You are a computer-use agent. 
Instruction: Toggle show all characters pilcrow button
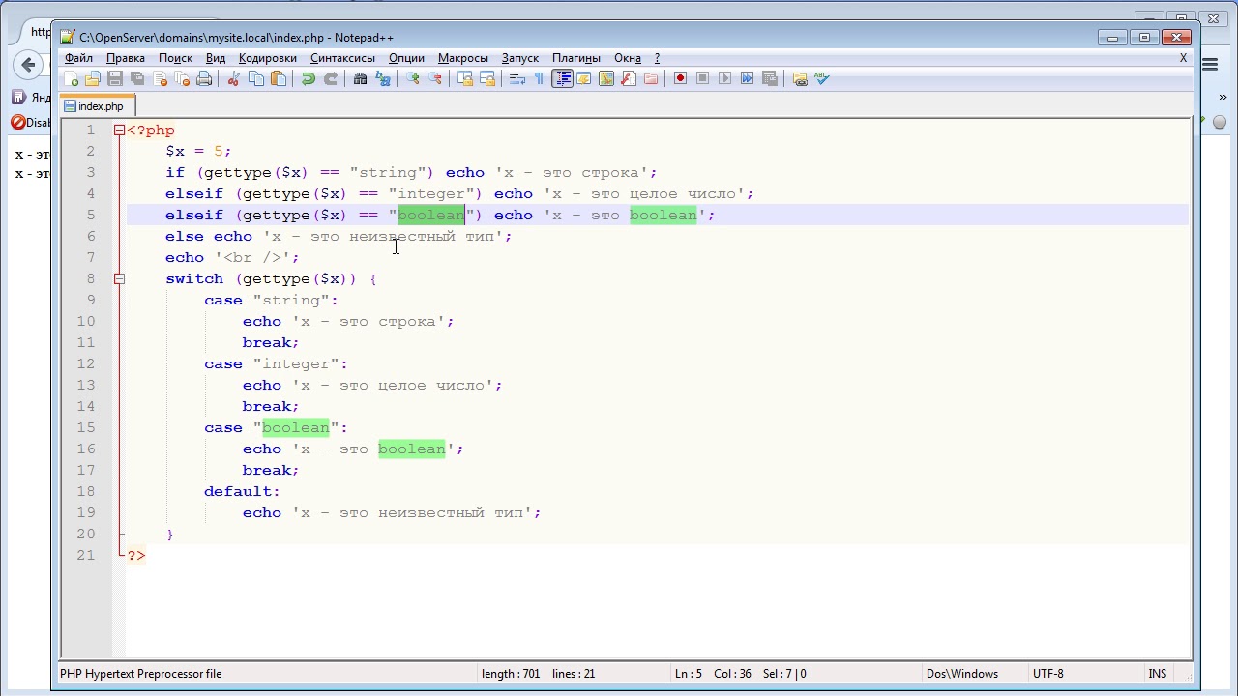tap(540, 79)
